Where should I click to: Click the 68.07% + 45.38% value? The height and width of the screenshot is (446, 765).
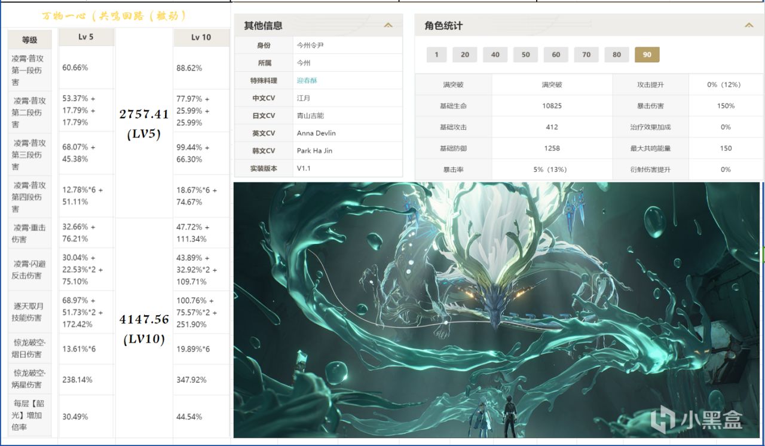coord(78,153)
